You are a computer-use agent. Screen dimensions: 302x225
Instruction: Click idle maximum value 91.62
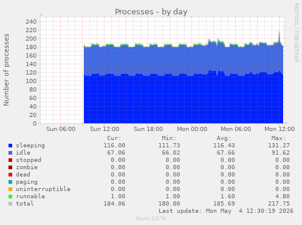pyautogui.click(x=281, y=153)
